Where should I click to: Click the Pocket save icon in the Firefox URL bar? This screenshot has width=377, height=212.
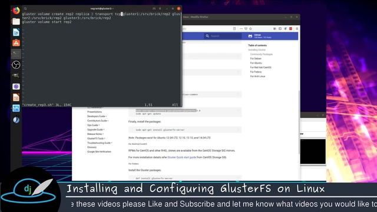[246, 29]
